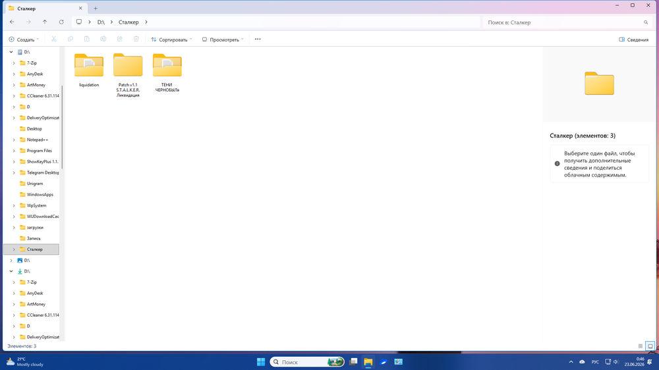Click the Copy icon in toolbar
The width and height of the screenshot is (659, 370).
tap(71, 39)
